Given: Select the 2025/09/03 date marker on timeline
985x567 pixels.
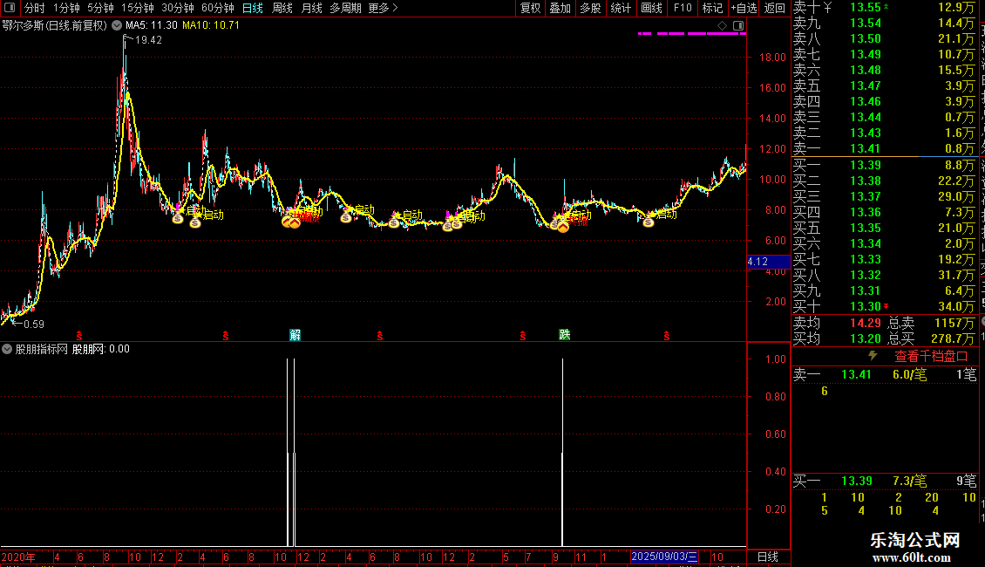Looking at the screenshot, I should [664, 557].
